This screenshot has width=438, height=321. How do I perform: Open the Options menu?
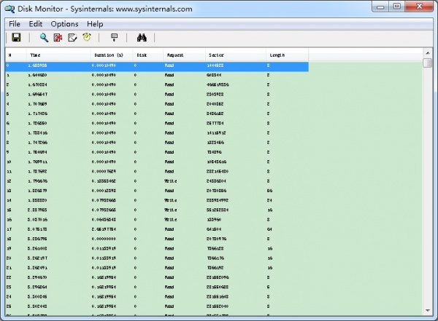tap(64, 24)
